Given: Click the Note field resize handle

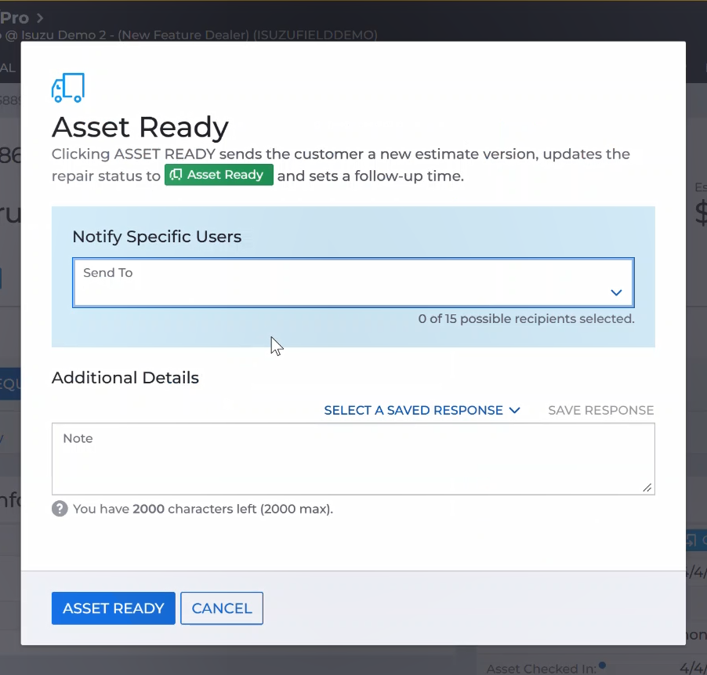Looking at the screenshot, I should 647,488.
